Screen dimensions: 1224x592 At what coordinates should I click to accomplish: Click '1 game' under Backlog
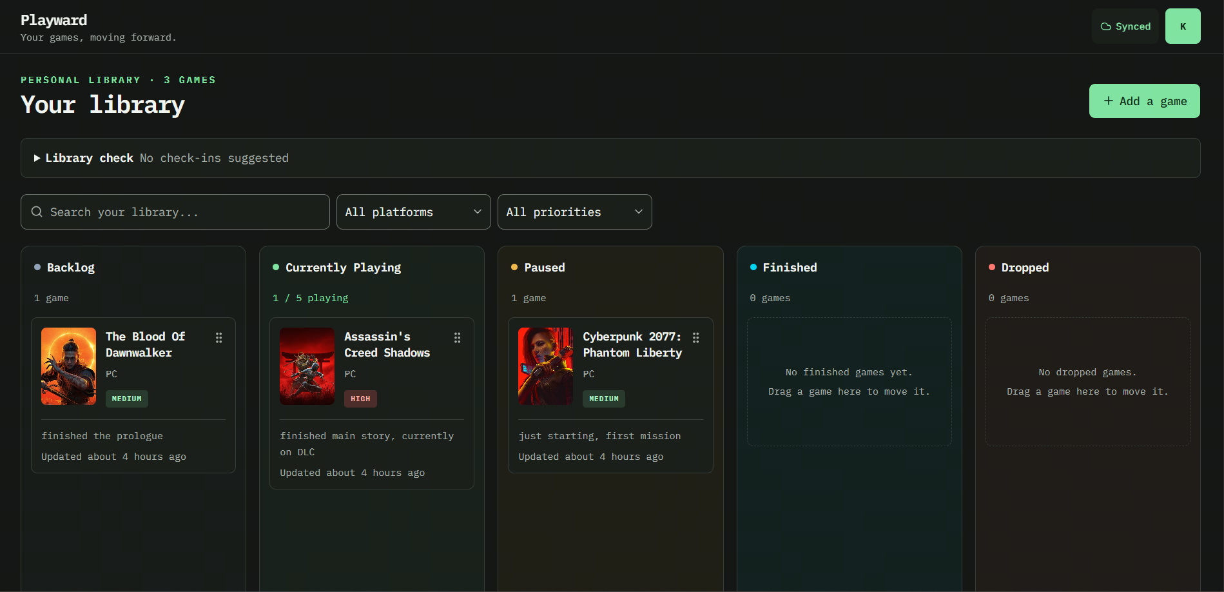[x=51, y=298]
